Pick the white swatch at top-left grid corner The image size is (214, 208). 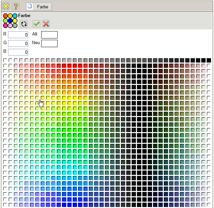click(5, 60)
